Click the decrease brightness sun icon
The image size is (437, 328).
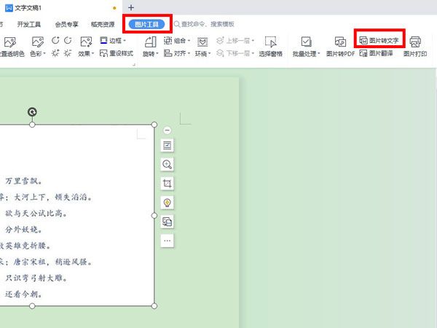click(x=68, y=52)
